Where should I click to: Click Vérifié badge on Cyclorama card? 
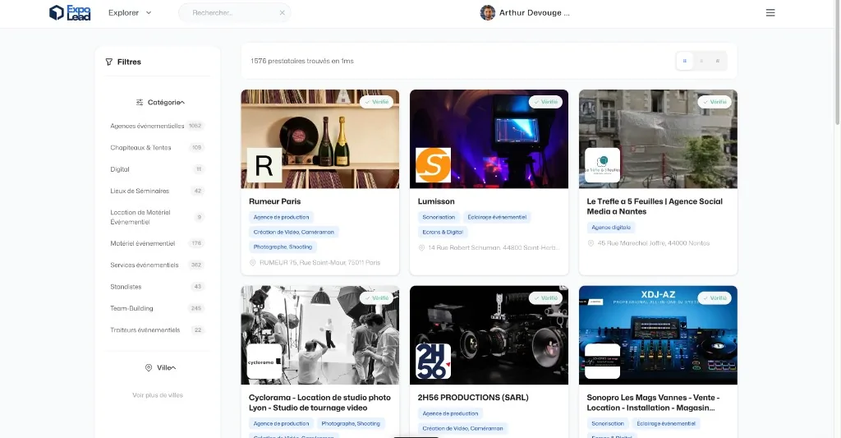[x=376, y=298]
